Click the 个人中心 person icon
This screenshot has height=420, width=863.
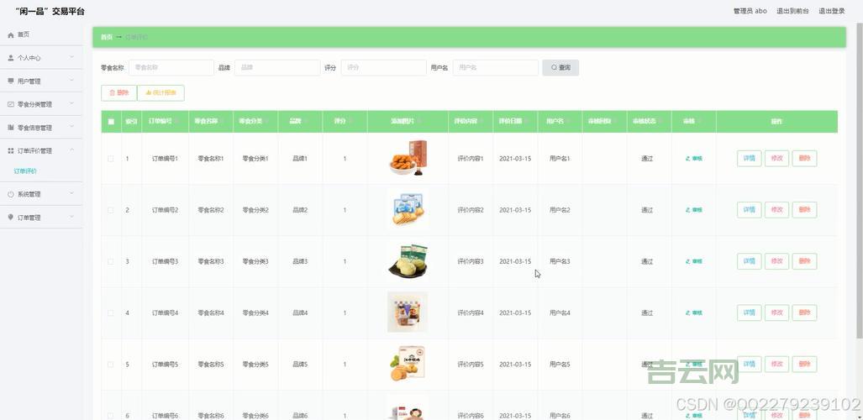(10, 58)
